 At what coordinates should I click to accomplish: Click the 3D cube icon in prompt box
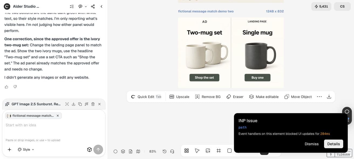(x=89, y=150)
